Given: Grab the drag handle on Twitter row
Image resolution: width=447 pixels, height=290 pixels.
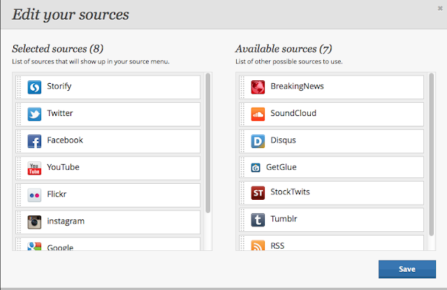Looking at the screenshot, I should click(x=19, y=114).
